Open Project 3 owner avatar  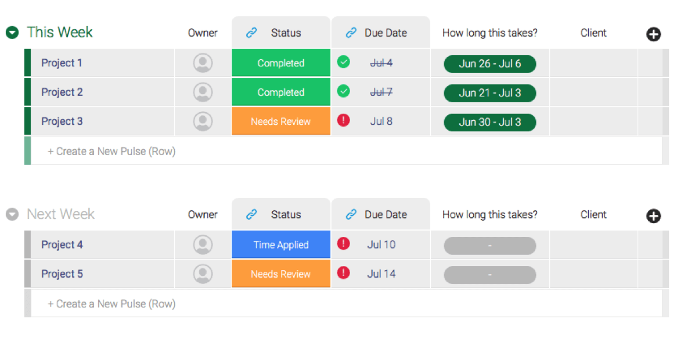click(x=203, y=121)
